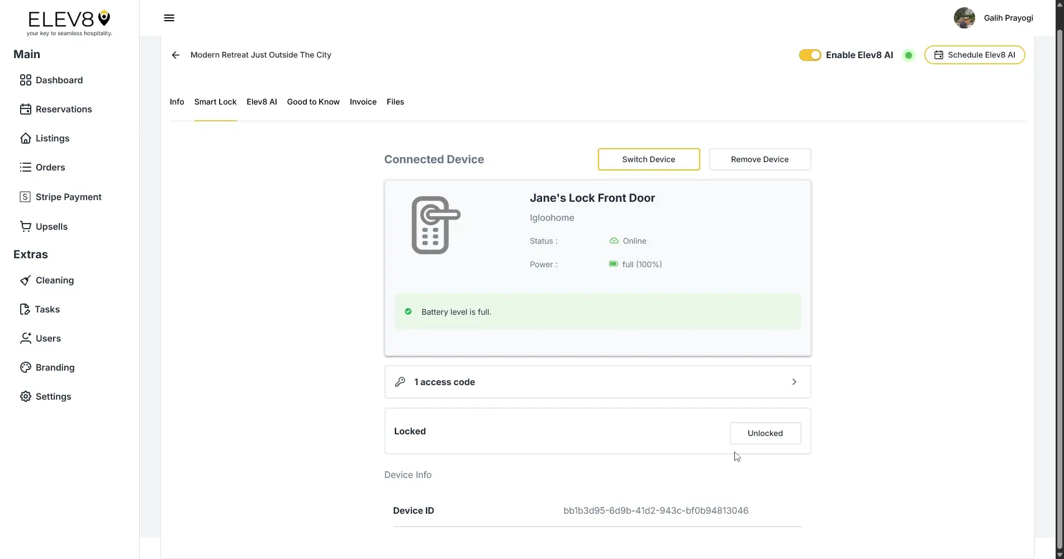The height and width of the screenshot is (559, 1064).
Task: Click the hamburger menu icon
Action: coord(169,18)
